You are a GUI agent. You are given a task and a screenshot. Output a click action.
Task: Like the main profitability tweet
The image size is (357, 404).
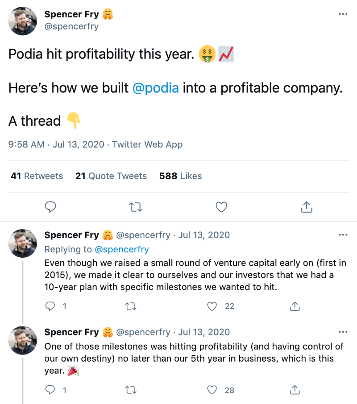[x=221, y=207]
